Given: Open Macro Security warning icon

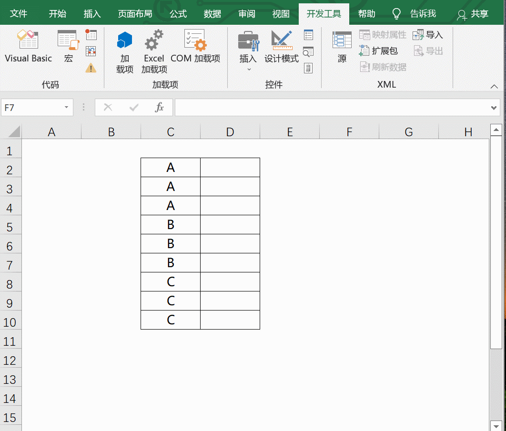Looking at the screenshot, I should (91, 68).
